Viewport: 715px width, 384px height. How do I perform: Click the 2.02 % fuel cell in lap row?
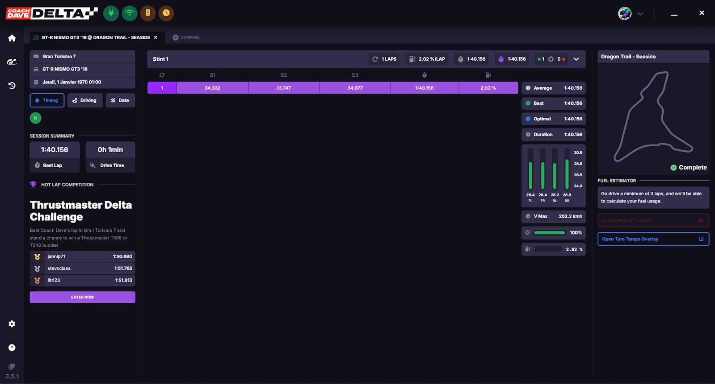tap(488, 88)
